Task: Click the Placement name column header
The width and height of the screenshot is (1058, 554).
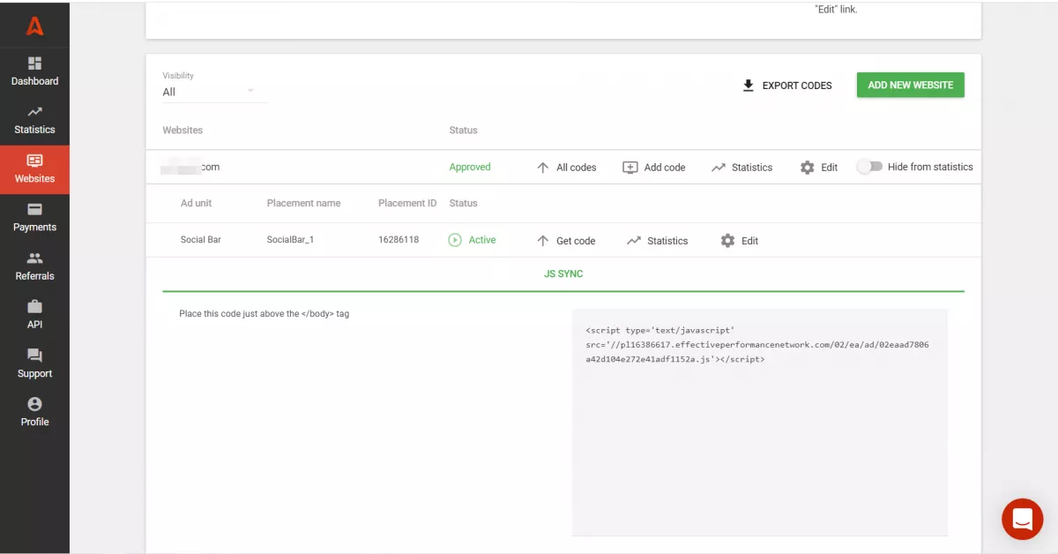Action: (303, 203)
